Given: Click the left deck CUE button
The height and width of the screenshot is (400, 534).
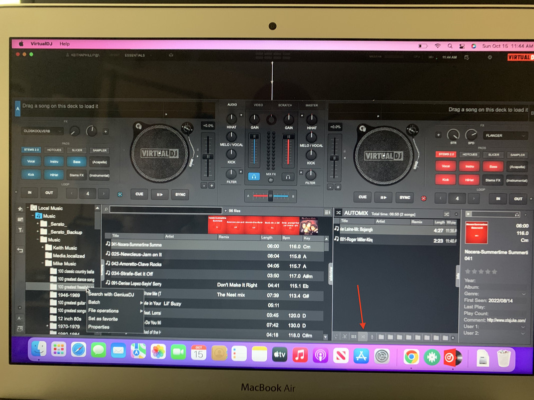Looking at the screenshot, I should click(x=139, y=194).
